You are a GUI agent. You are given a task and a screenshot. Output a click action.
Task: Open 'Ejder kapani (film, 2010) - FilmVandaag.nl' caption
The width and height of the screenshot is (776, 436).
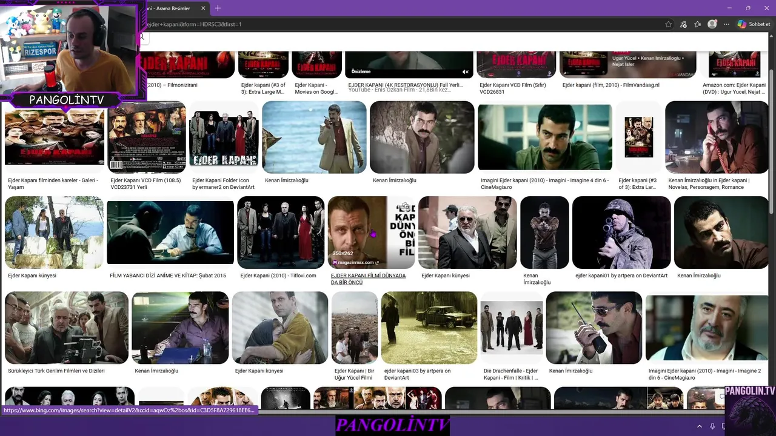[610, 85]
